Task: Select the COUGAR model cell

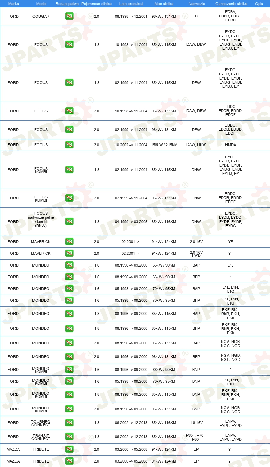Action: [41, 16]
